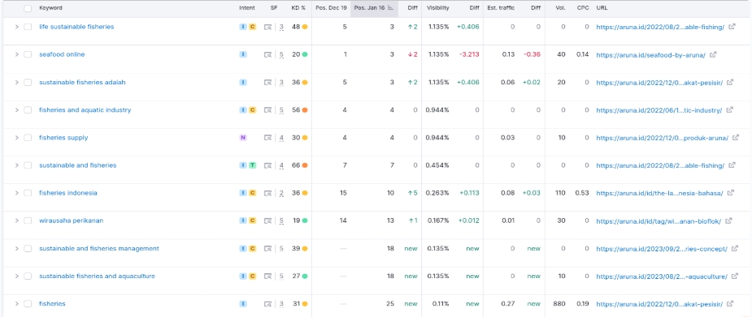View SERP features icon for life sustainable fisheries
This screenshot has width=752, height=317.
pyautogui.click(x=268, y=28)
